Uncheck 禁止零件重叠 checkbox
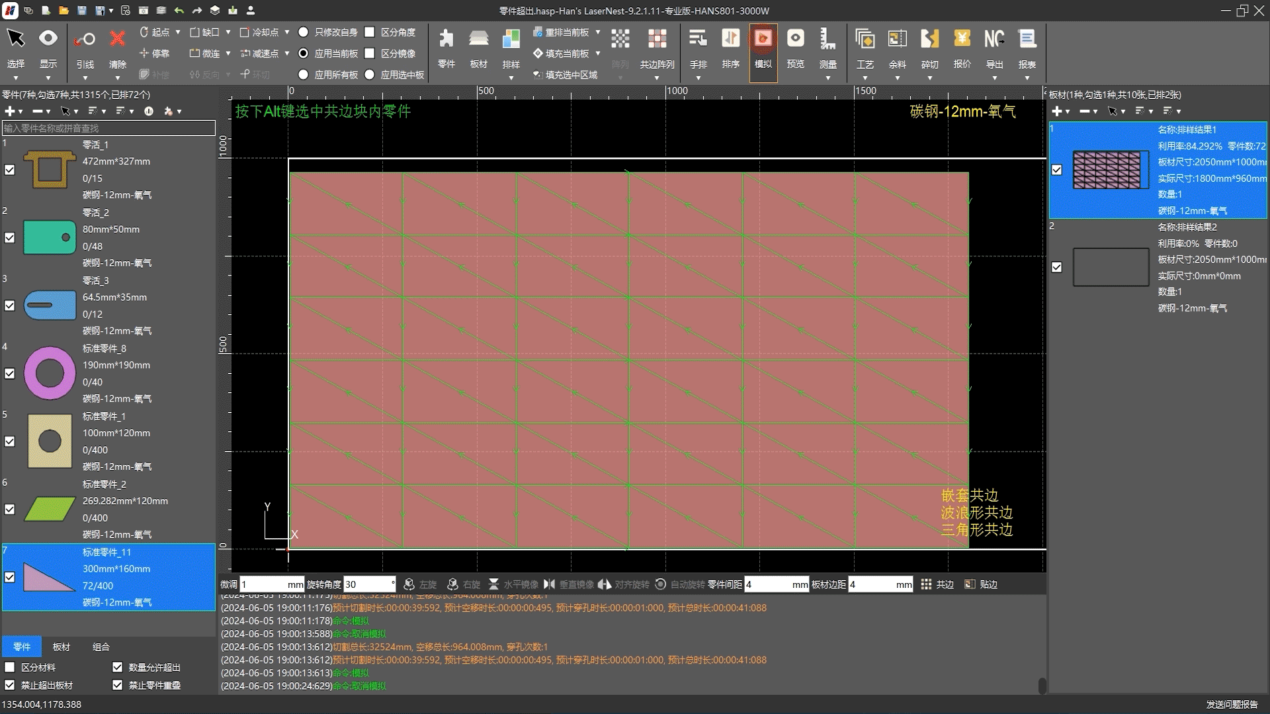The height and width of the screenshot is (714, 1270). tap(118, 685)
